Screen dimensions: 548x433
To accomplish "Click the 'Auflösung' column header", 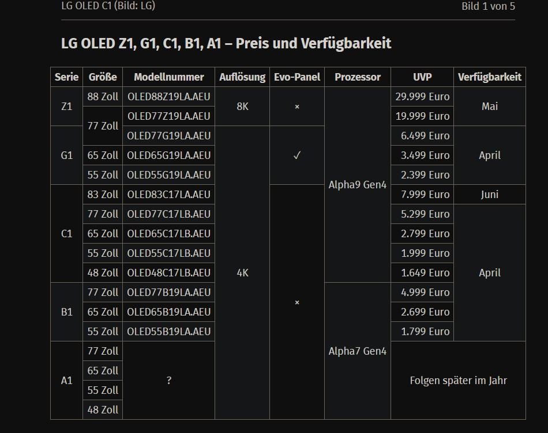I will [242, 77].
